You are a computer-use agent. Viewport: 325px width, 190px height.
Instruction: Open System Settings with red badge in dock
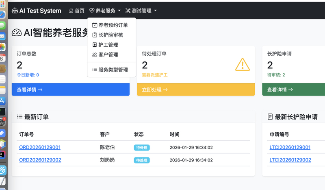[2, 122]
